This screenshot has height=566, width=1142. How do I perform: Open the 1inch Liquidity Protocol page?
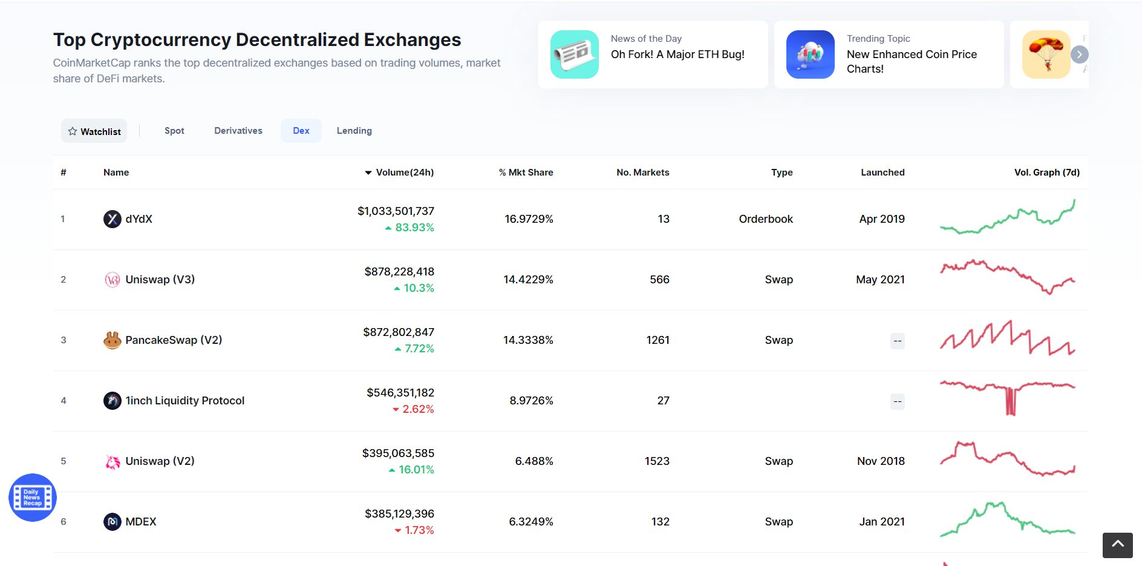click(185, 401)
